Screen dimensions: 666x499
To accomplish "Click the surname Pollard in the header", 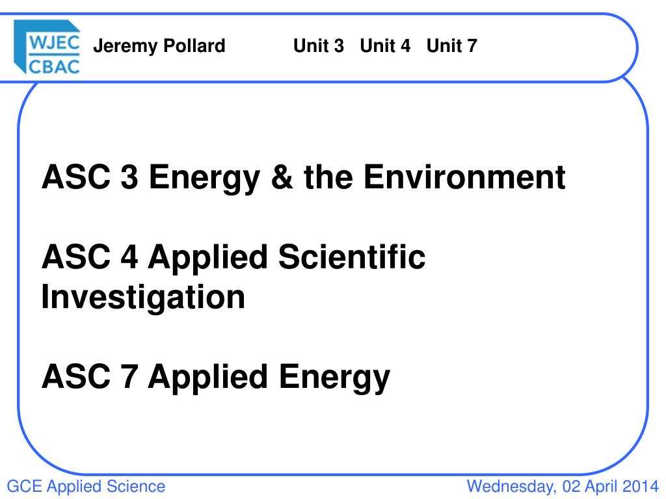I will click(x=194, y=45).
